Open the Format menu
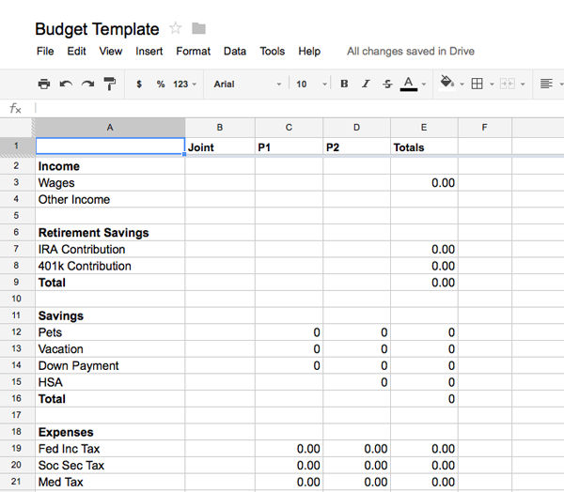The image size is (564, 492). [x=193, y=52]
